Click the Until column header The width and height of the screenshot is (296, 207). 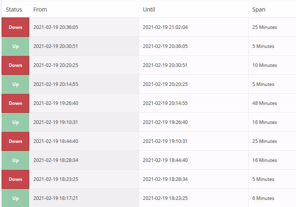(x=149, y=9)
